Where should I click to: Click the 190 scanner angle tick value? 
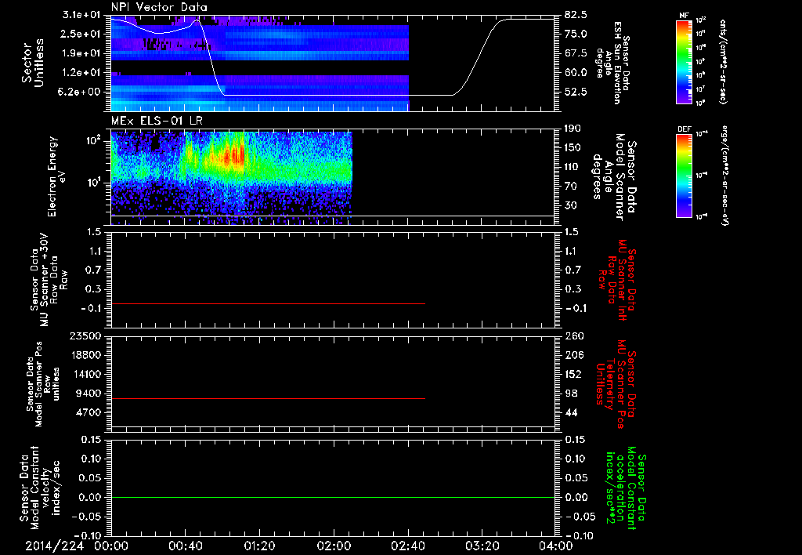(x=573, y=129)
